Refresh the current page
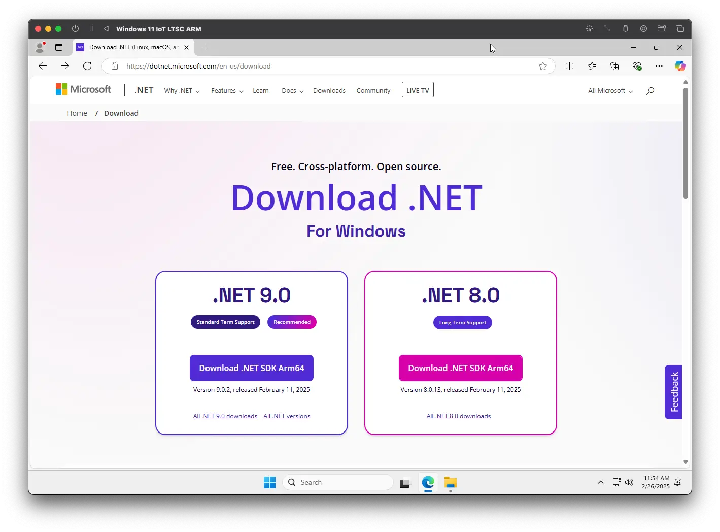This screenshot has height=532, width=720. [87, 66]
